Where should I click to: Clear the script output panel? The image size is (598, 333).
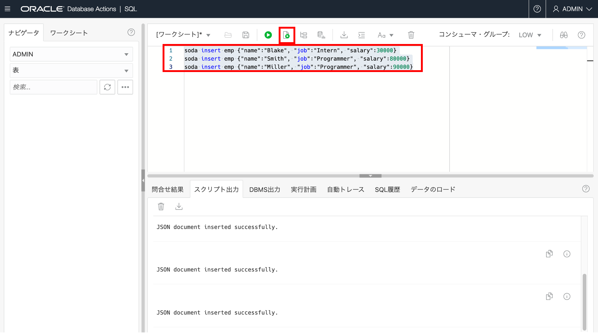pyautogui.click(x=161, y=207)
